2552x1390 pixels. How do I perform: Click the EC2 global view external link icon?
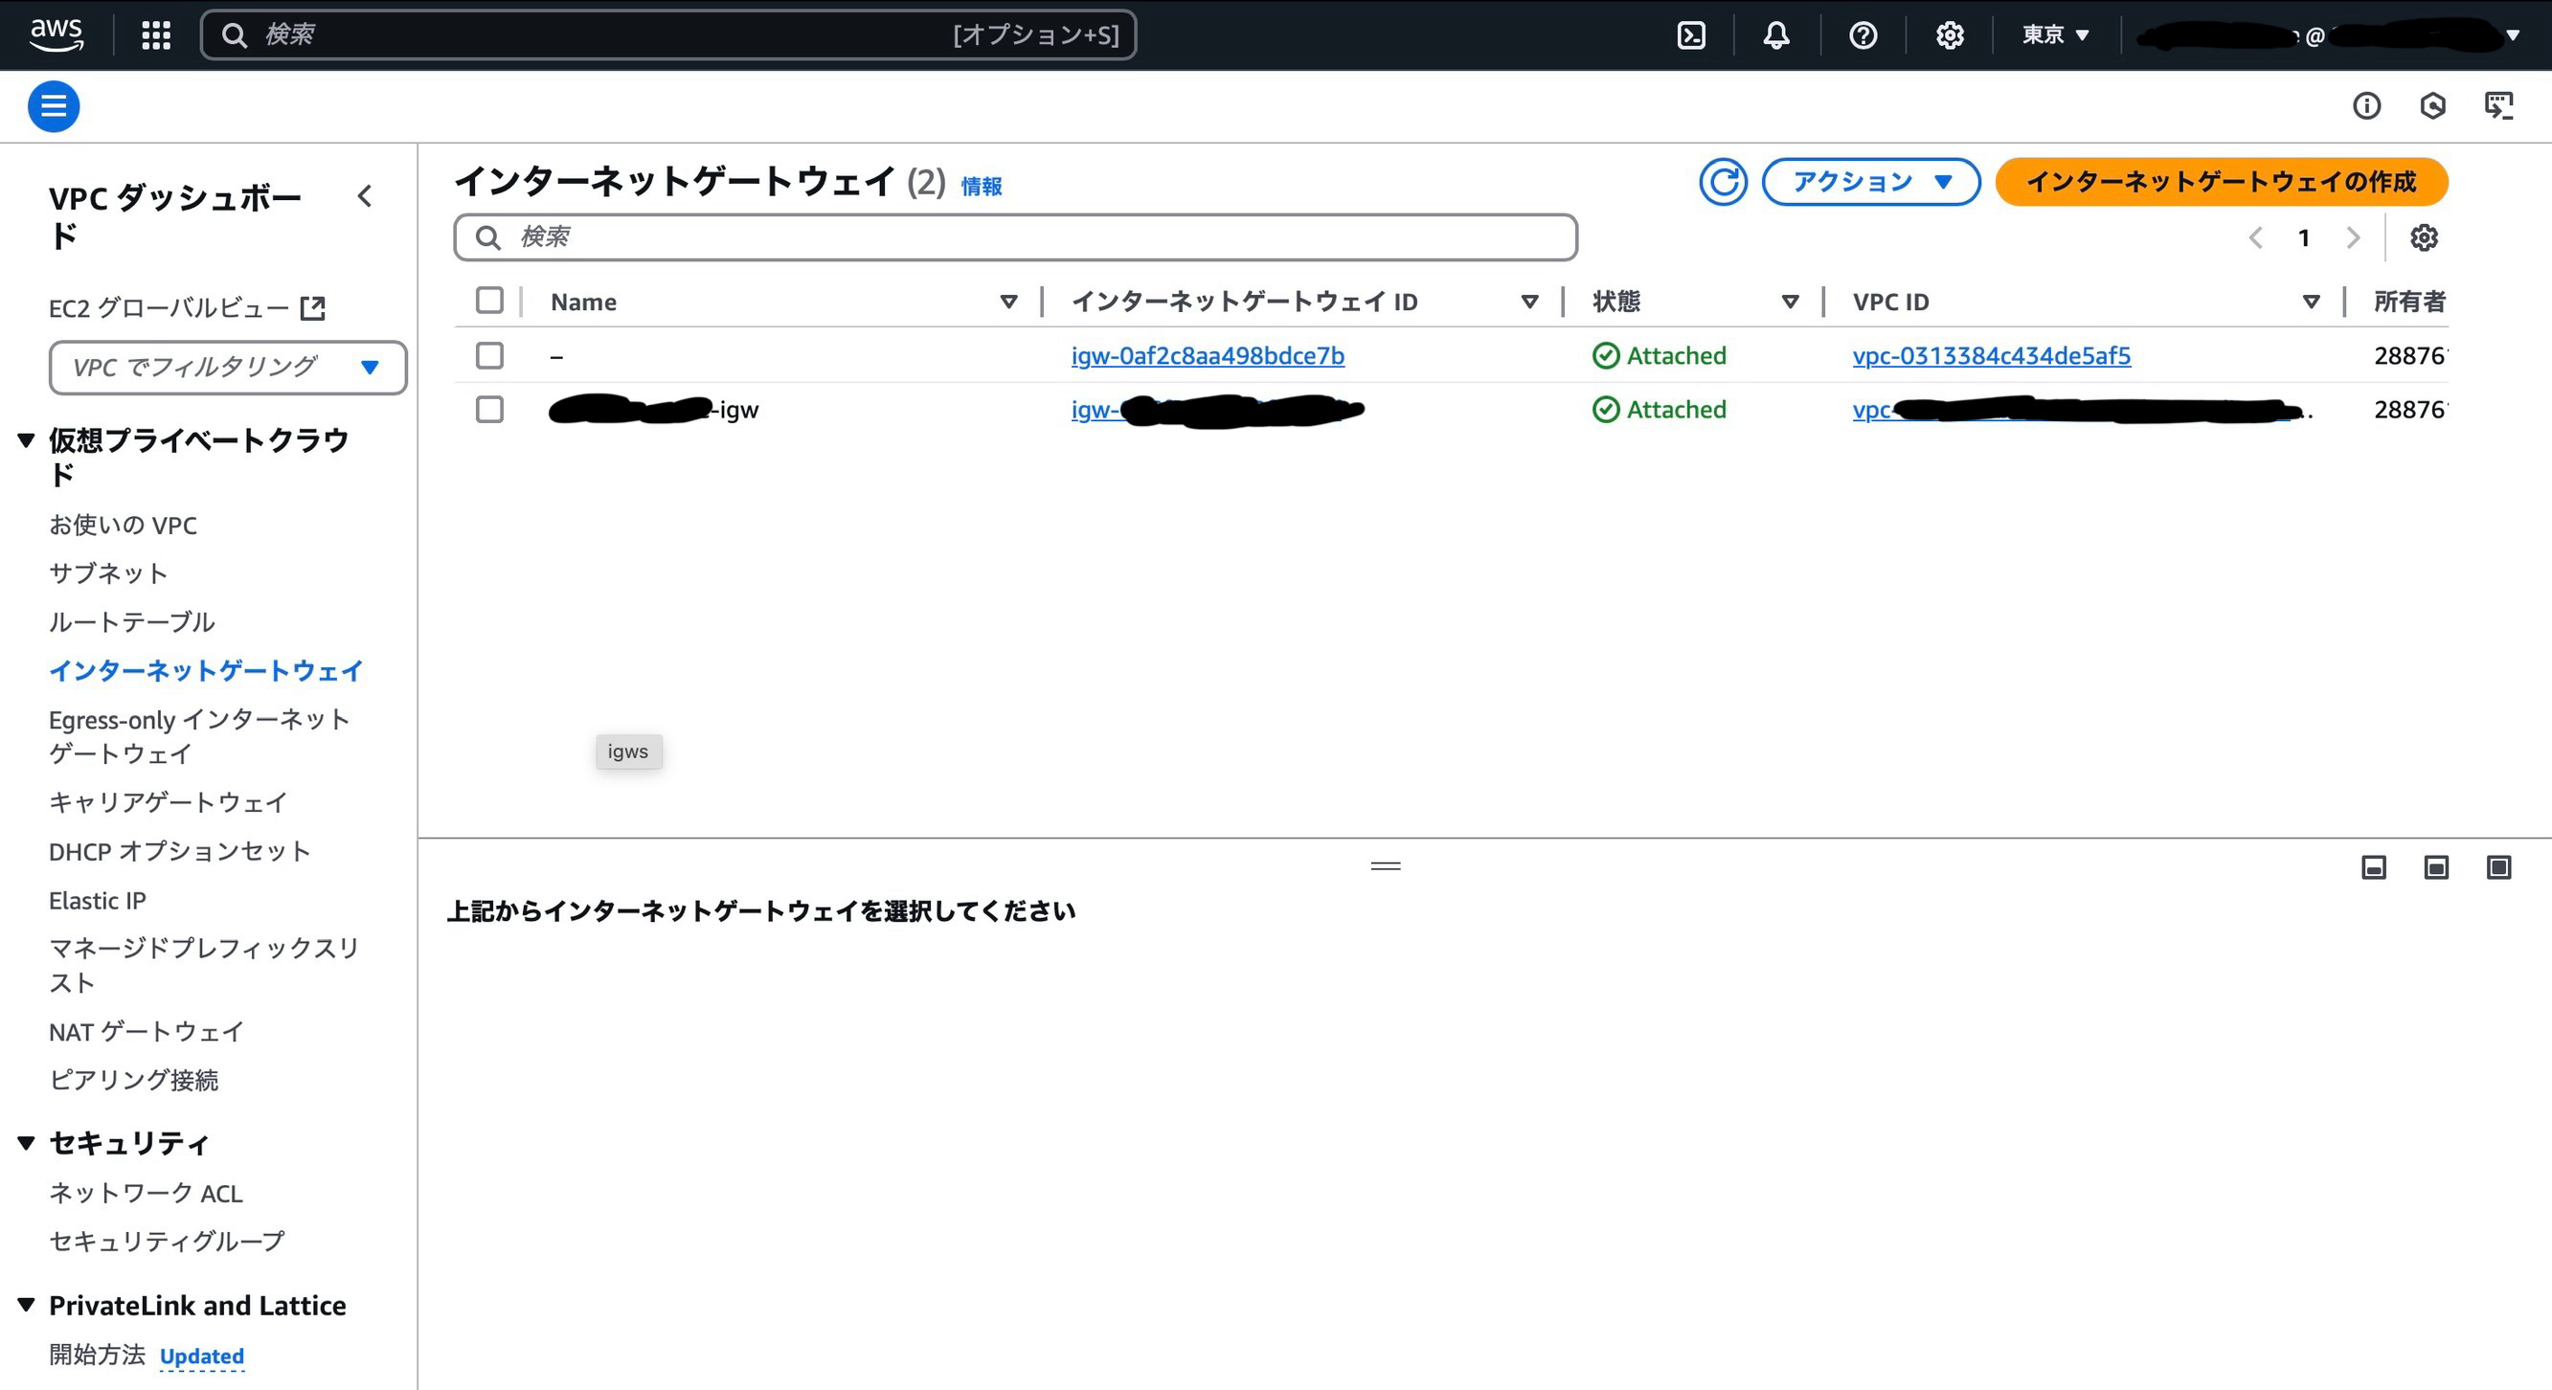click(x=313, y=308)
